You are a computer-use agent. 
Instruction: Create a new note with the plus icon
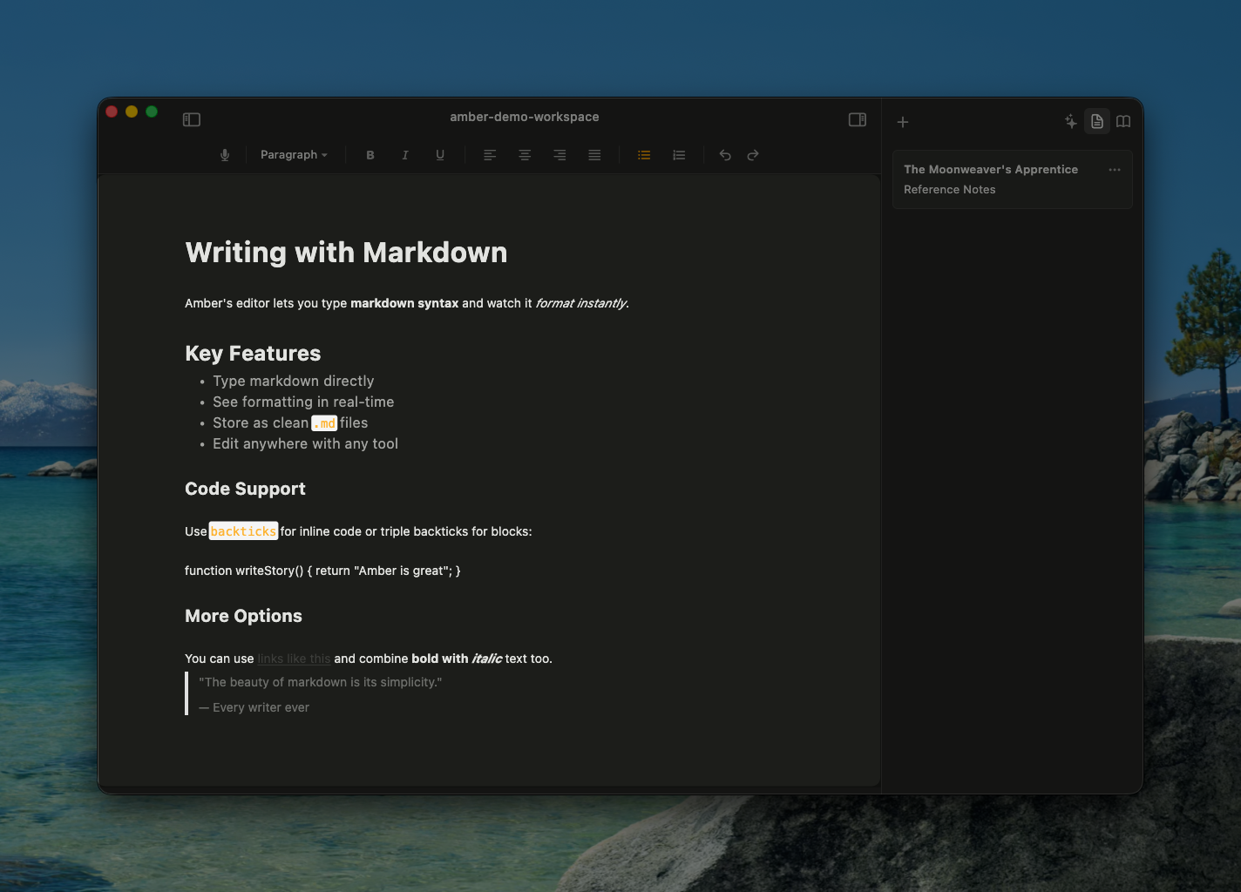[903, 122]
